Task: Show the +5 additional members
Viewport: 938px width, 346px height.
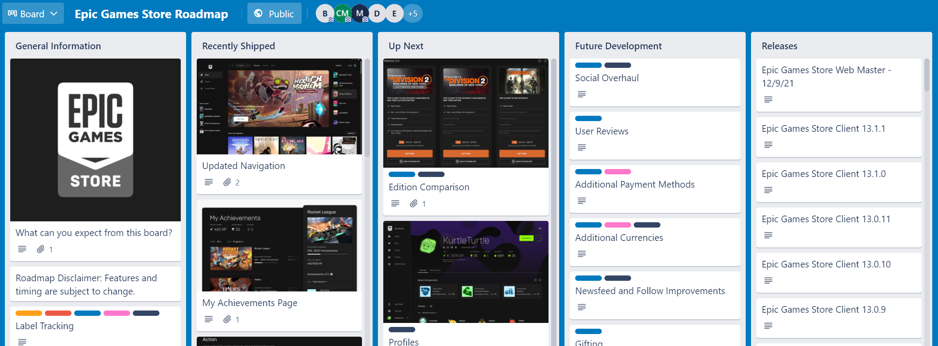Action: pyautogui.click(x=413, y=14)
